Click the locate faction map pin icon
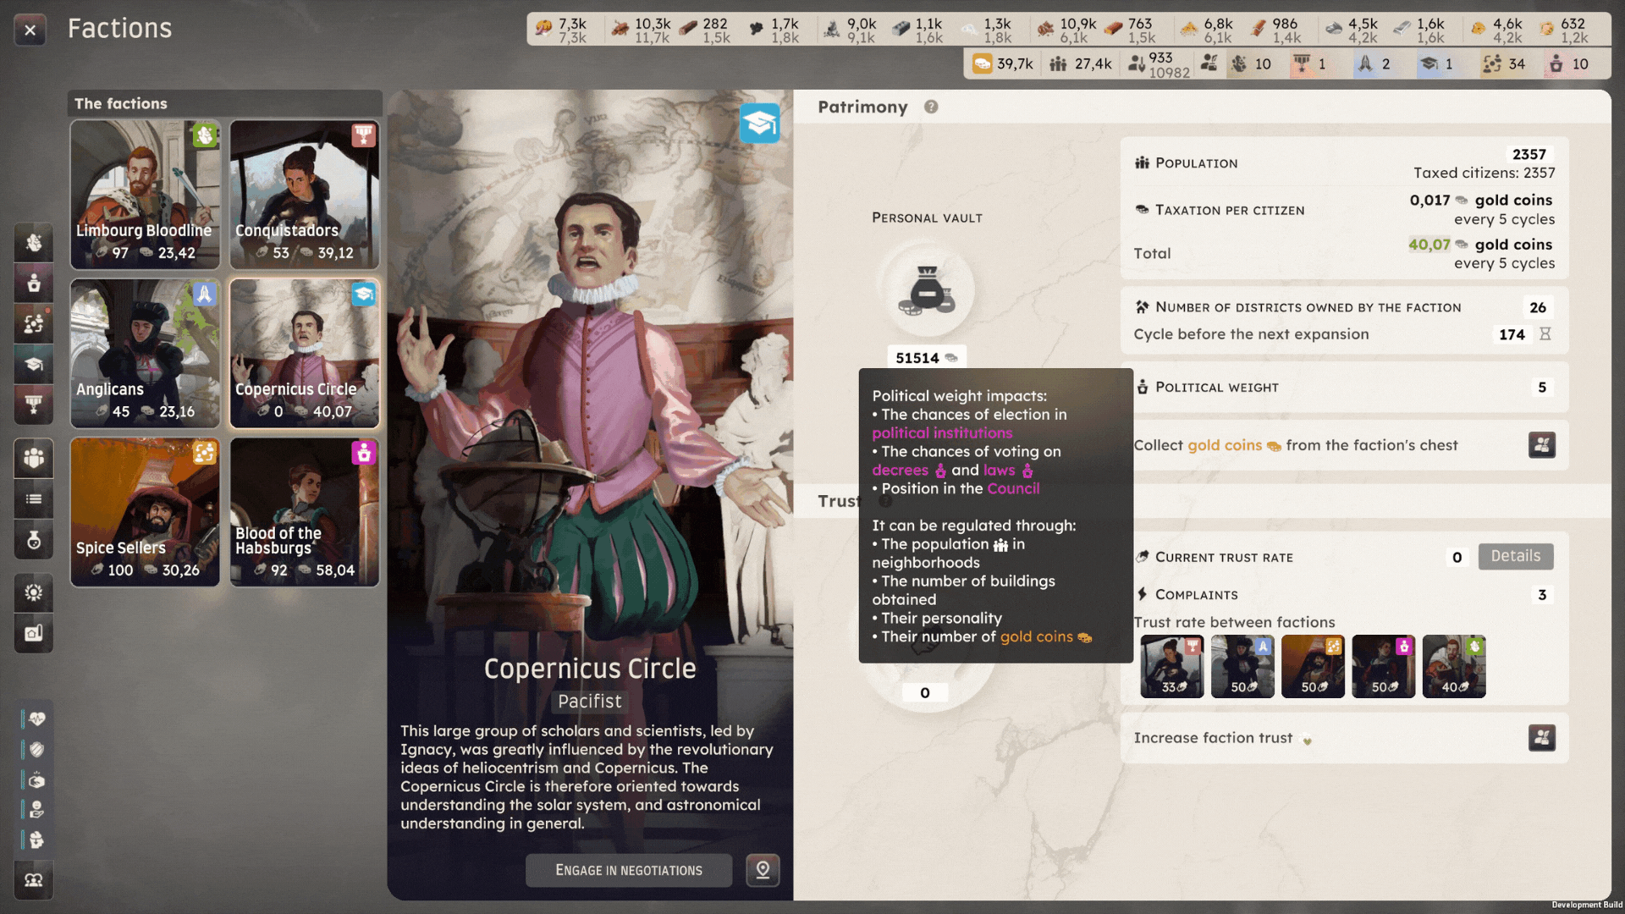Image resolution: width=1625 pixels, height=914 pixels. (x=763, y=870)
